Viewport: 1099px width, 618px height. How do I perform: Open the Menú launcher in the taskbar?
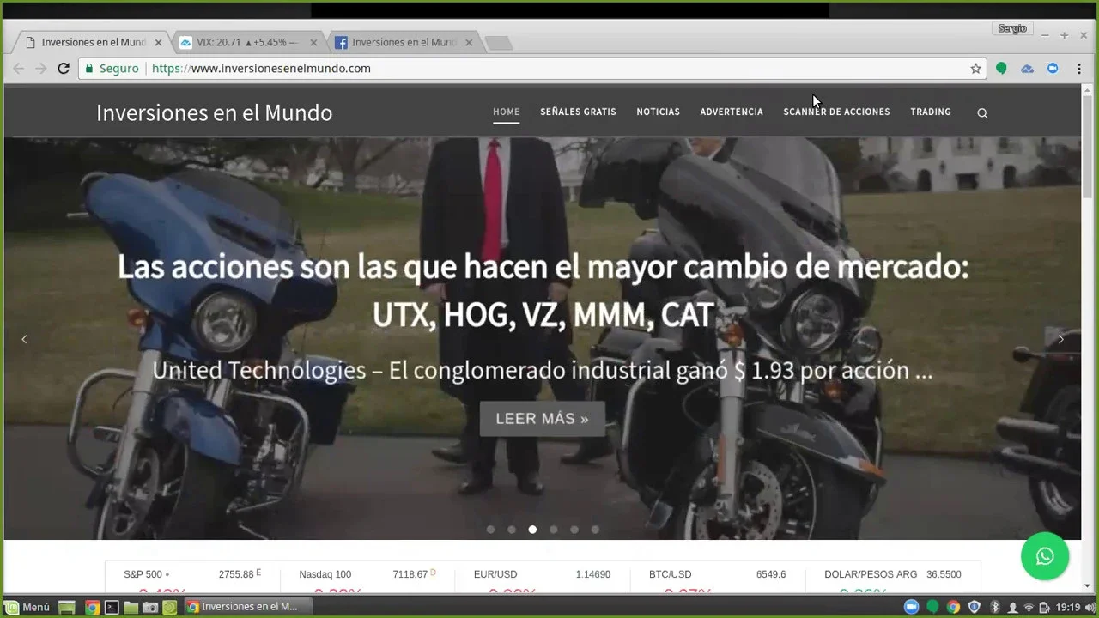pos(27,607)
